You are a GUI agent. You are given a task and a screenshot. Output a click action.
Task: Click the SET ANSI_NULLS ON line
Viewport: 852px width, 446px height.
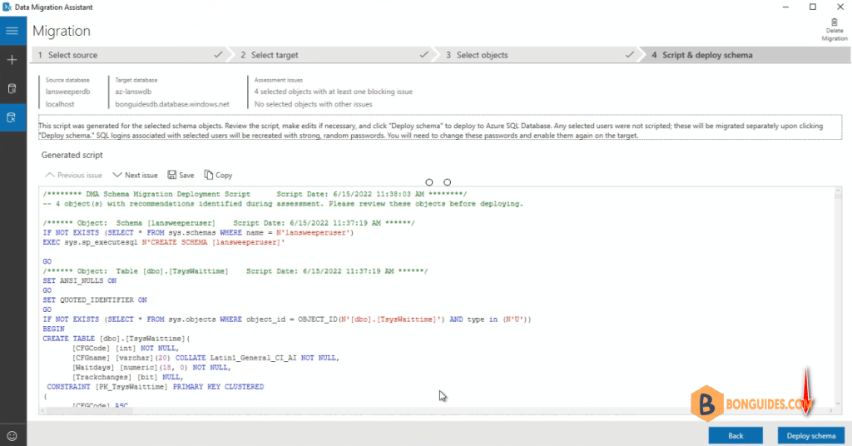click(x=80, y=281)
